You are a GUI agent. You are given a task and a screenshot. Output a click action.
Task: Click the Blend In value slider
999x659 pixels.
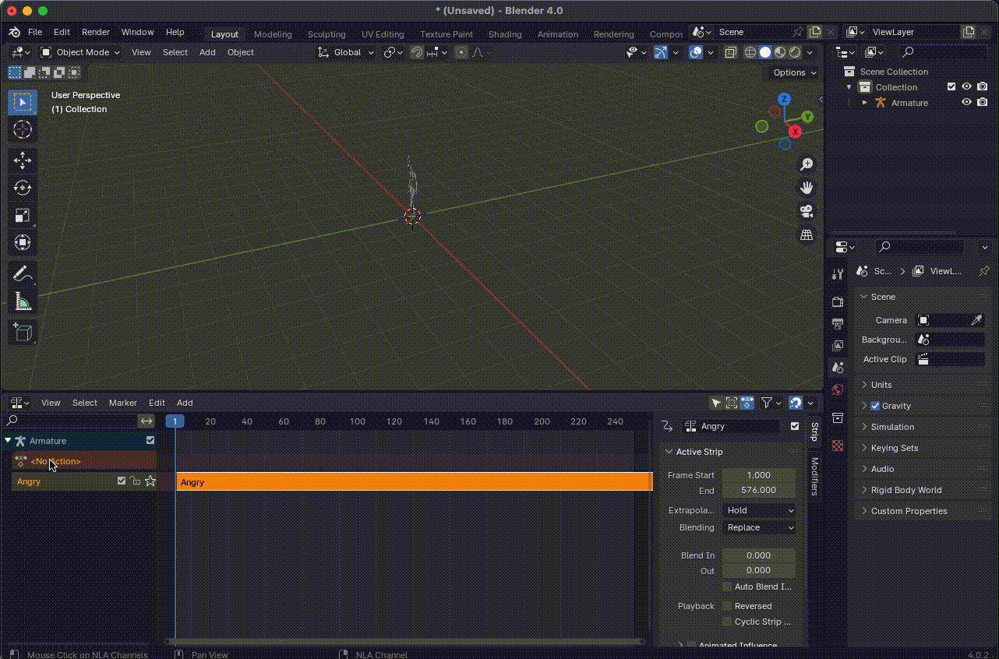pos(758,555)
